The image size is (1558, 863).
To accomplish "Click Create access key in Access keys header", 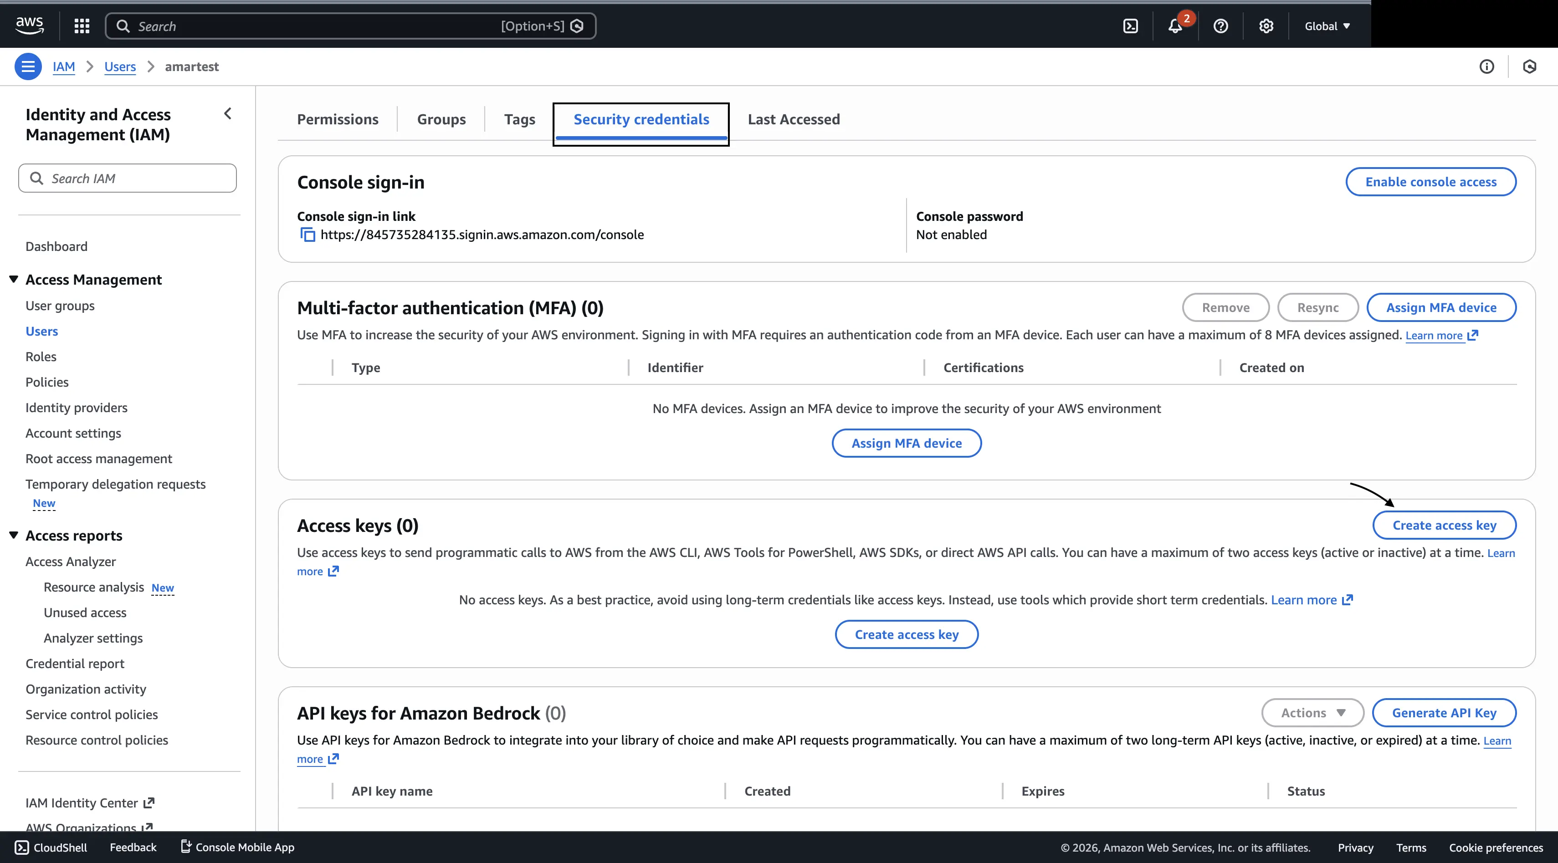I will click(1444, 525).
